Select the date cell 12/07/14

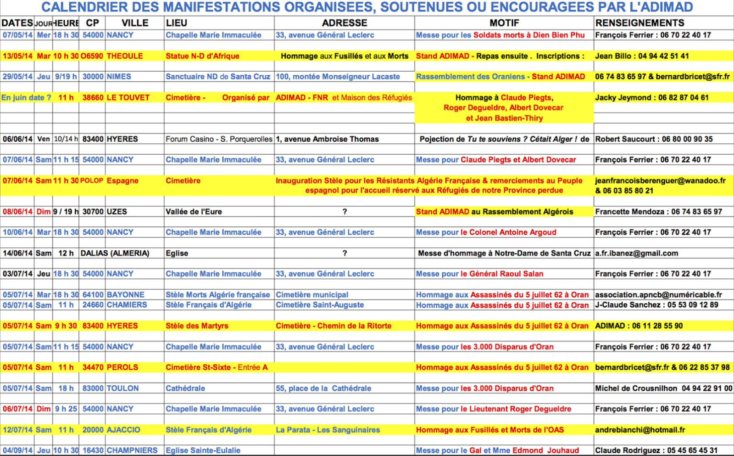click(x=17, y=430)
